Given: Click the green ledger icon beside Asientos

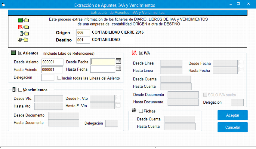Looking at the screenshot, I should click(14, 53).
